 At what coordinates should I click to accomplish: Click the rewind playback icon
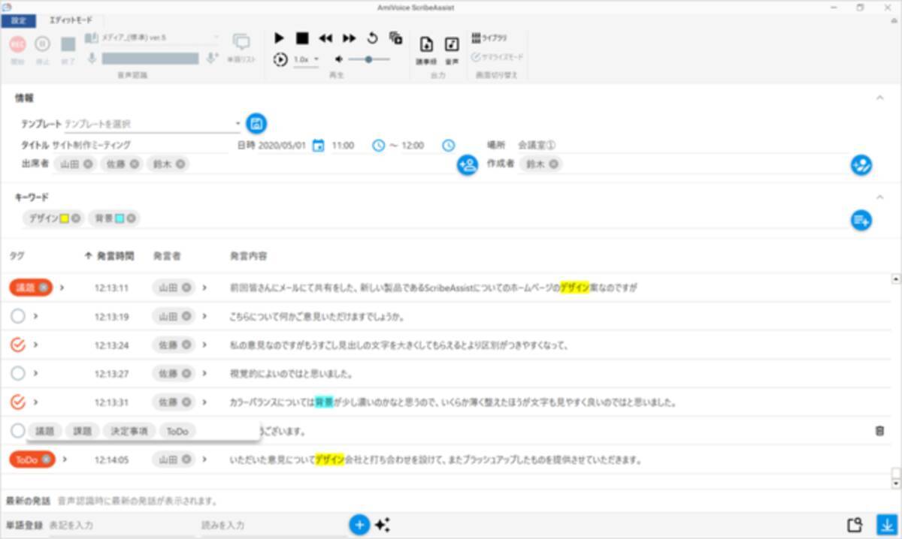point(325,38)
